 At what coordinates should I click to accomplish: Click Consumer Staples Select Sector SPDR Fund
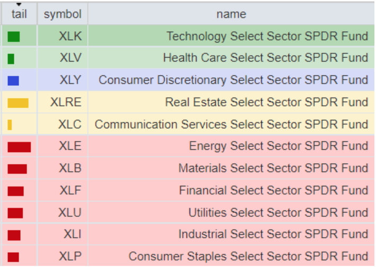tap(248, 256)
